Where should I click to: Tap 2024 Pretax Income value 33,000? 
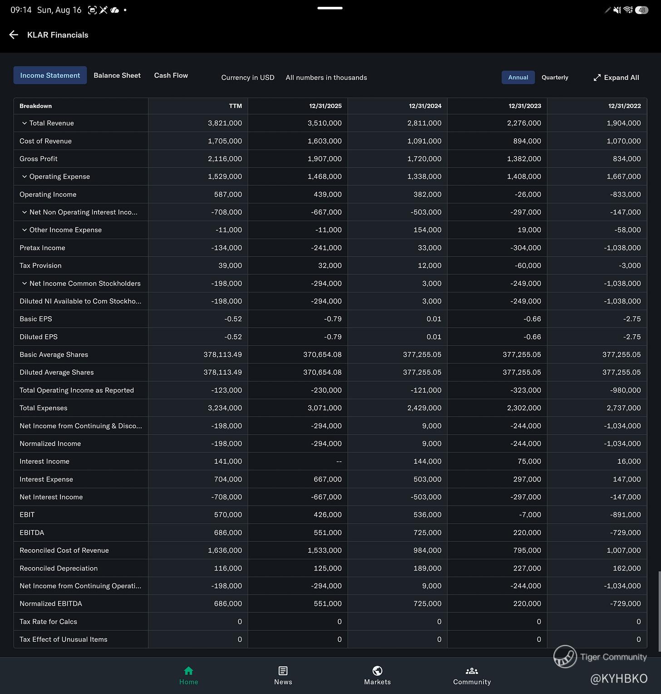tap(429, 248)
